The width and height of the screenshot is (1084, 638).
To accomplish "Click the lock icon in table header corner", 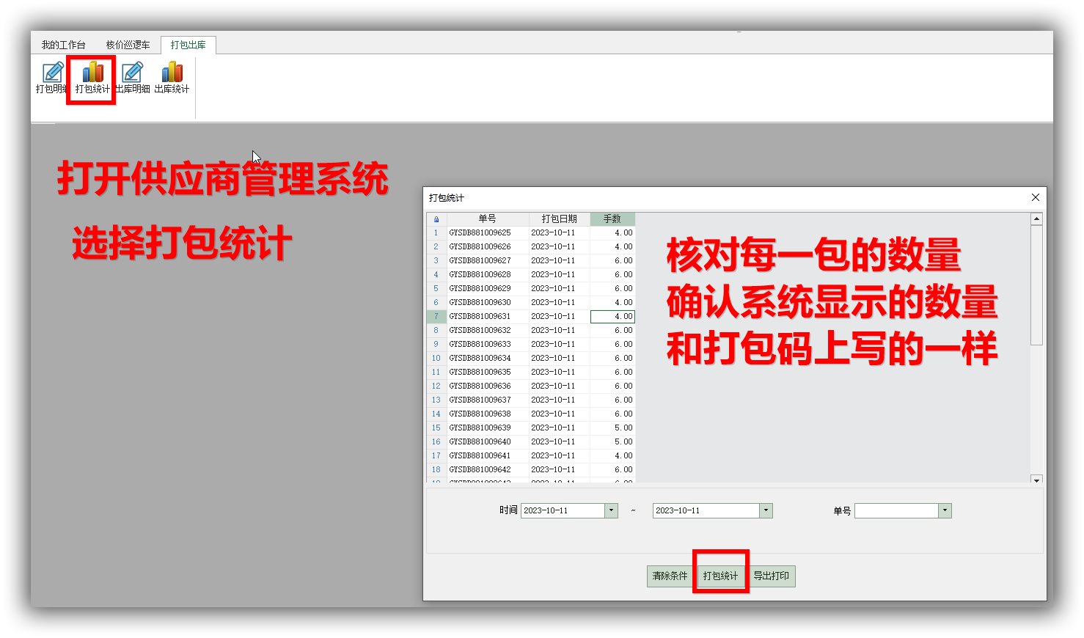I will tap(436, 219).
